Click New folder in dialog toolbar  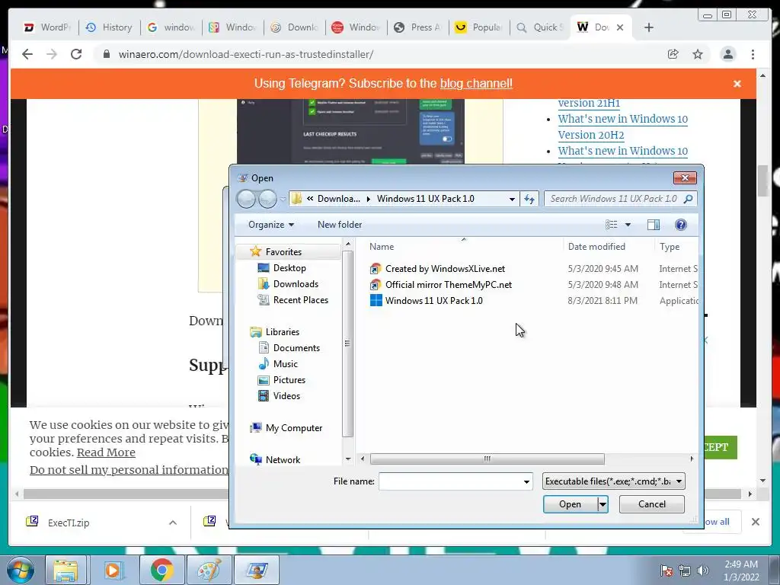[340, 225]
